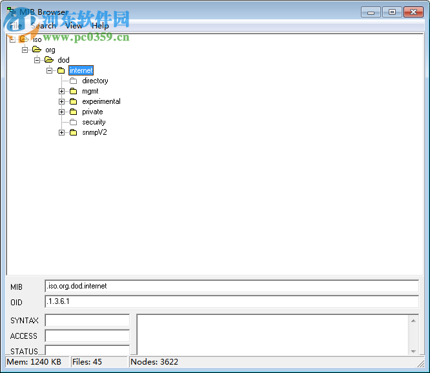
Task: Select the snmpV2 tree label
Action: (x=94, y=132)
